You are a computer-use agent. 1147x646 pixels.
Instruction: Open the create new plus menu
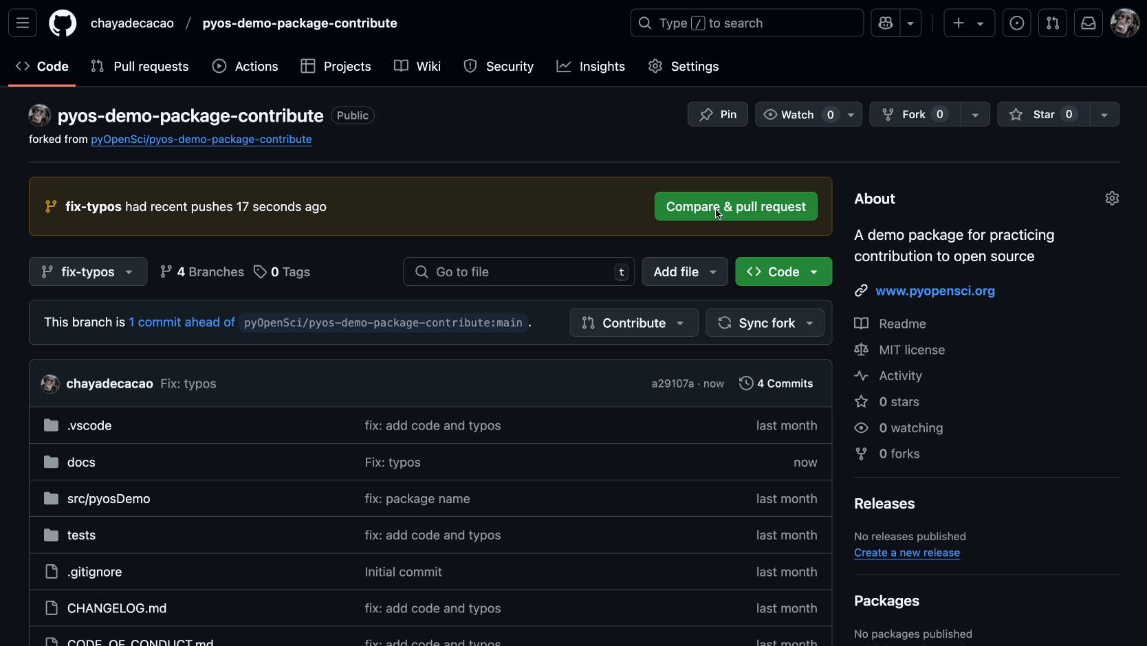coord(969,23)
